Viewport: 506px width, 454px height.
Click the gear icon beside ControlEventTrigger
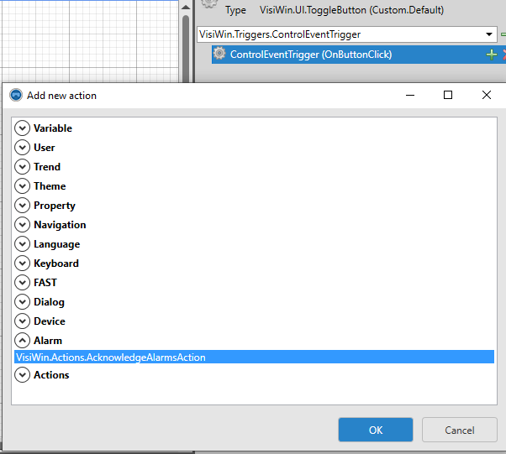219,54
